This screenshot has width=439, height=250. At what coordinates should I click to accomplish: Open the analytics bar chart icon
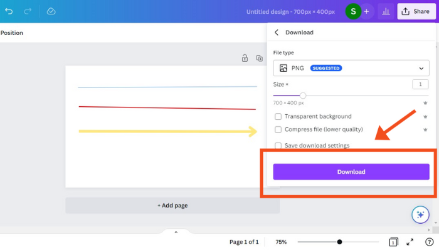point(386,11)
